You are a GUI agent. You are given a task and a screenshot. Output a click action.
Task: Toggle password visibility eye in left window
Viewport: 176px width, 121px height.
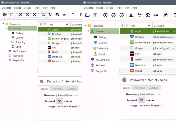(59, 101)
